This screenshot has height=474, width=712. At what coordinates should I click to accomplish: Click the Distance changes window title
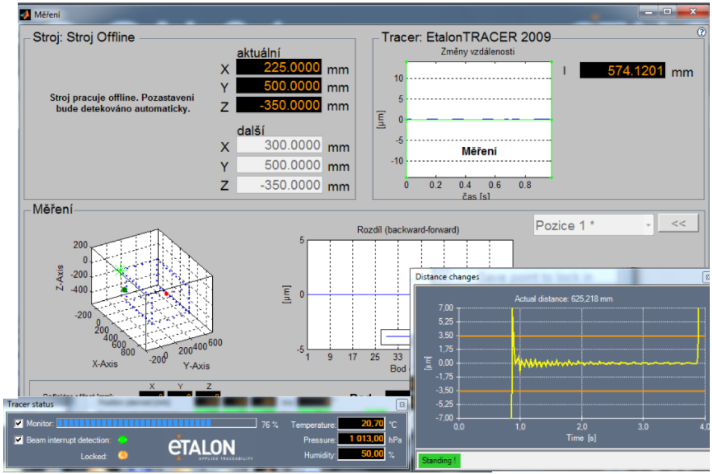point(447,277)
